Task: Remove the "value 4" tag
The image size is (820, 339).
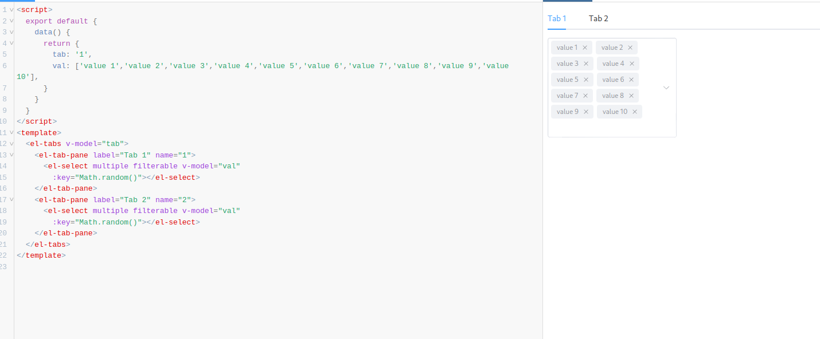Action: pyautogui.click(x=631, y=64)
